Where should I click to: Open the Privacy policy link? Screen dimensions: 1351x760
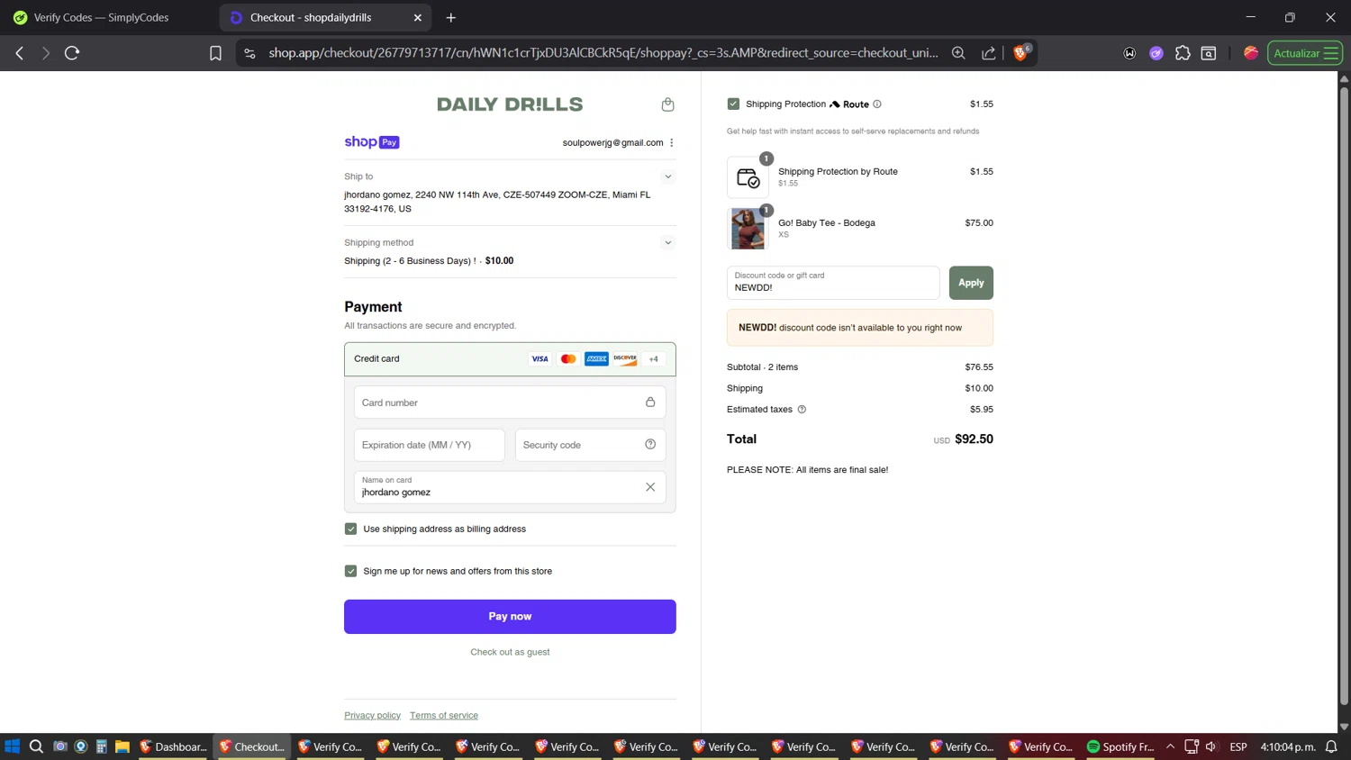pyautogui.click(x=372, y=715)
